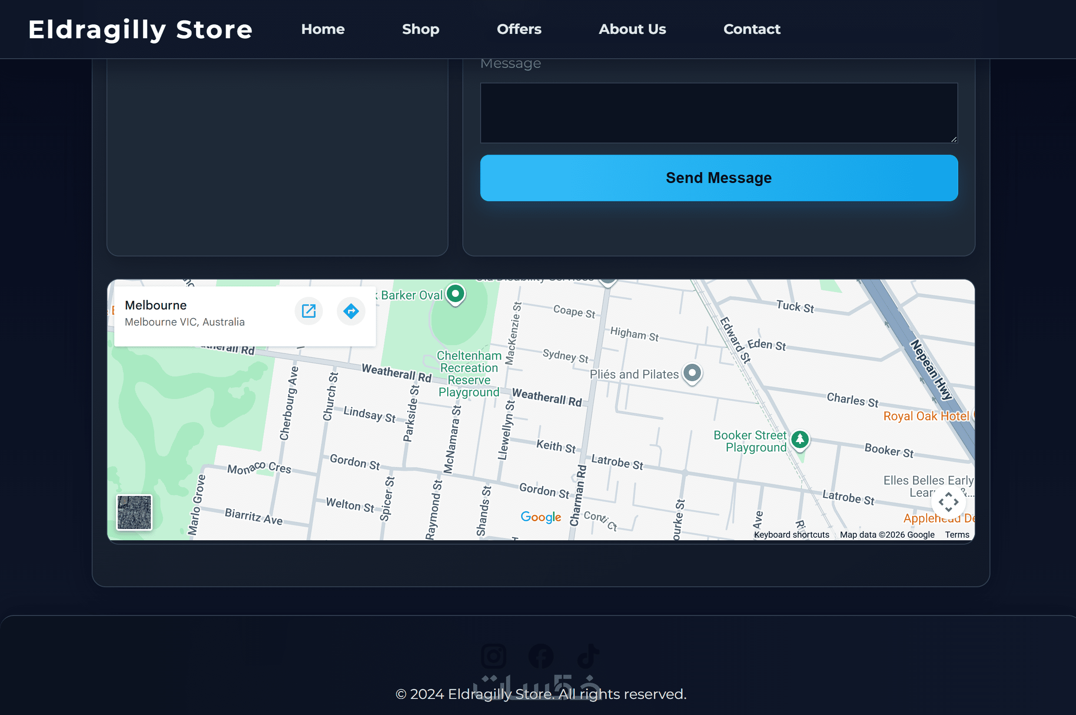1076x715 pixels.
Task: Open the map camera controls button
Action: (948, 502)
